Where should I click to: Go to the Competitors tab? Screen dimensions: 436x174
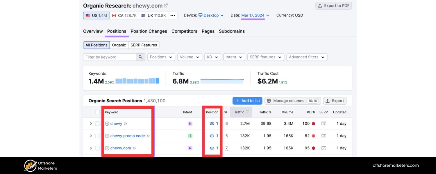(184, 31)
